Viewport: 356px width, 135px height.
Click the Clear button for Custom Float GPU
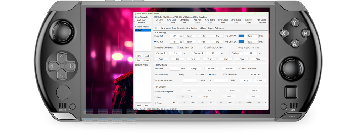260,80
